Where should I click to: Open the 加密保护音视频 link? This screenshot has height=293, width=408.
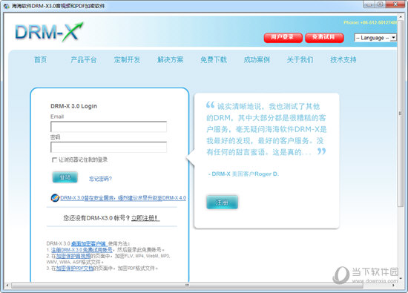pyautogui.click(x=73, y=256)
